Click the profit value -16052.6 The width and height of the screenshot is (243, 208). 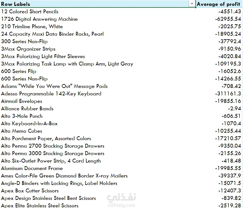tap(230, 71)
